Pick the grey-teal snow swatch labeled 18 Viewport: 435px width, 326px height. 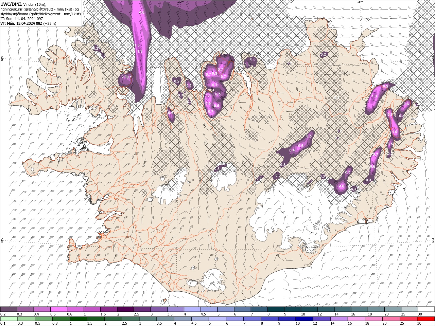pos(376,309)
